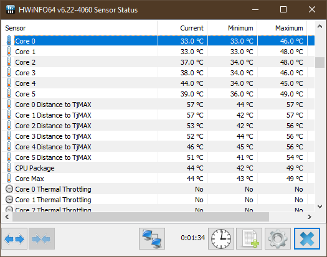Image resolution: width=327 pixels, height=257 pixels.
Task: Click Core 4 current value 44.0 °C
Action: tap(192, 83)
